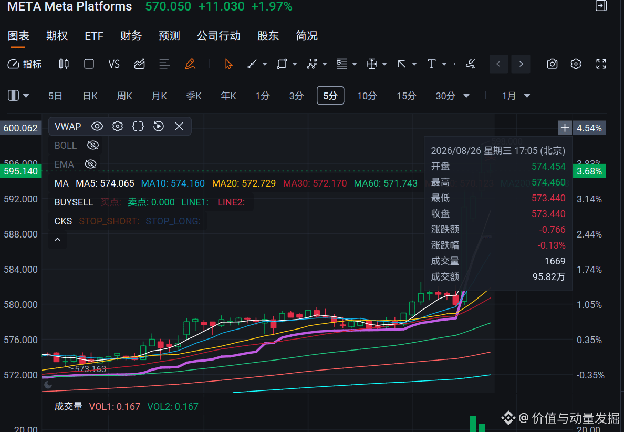The width and height of the screenshot is (624, 432).
Task: Take a chart snapshot with camera icon
Action: click(x=552, y=64)
